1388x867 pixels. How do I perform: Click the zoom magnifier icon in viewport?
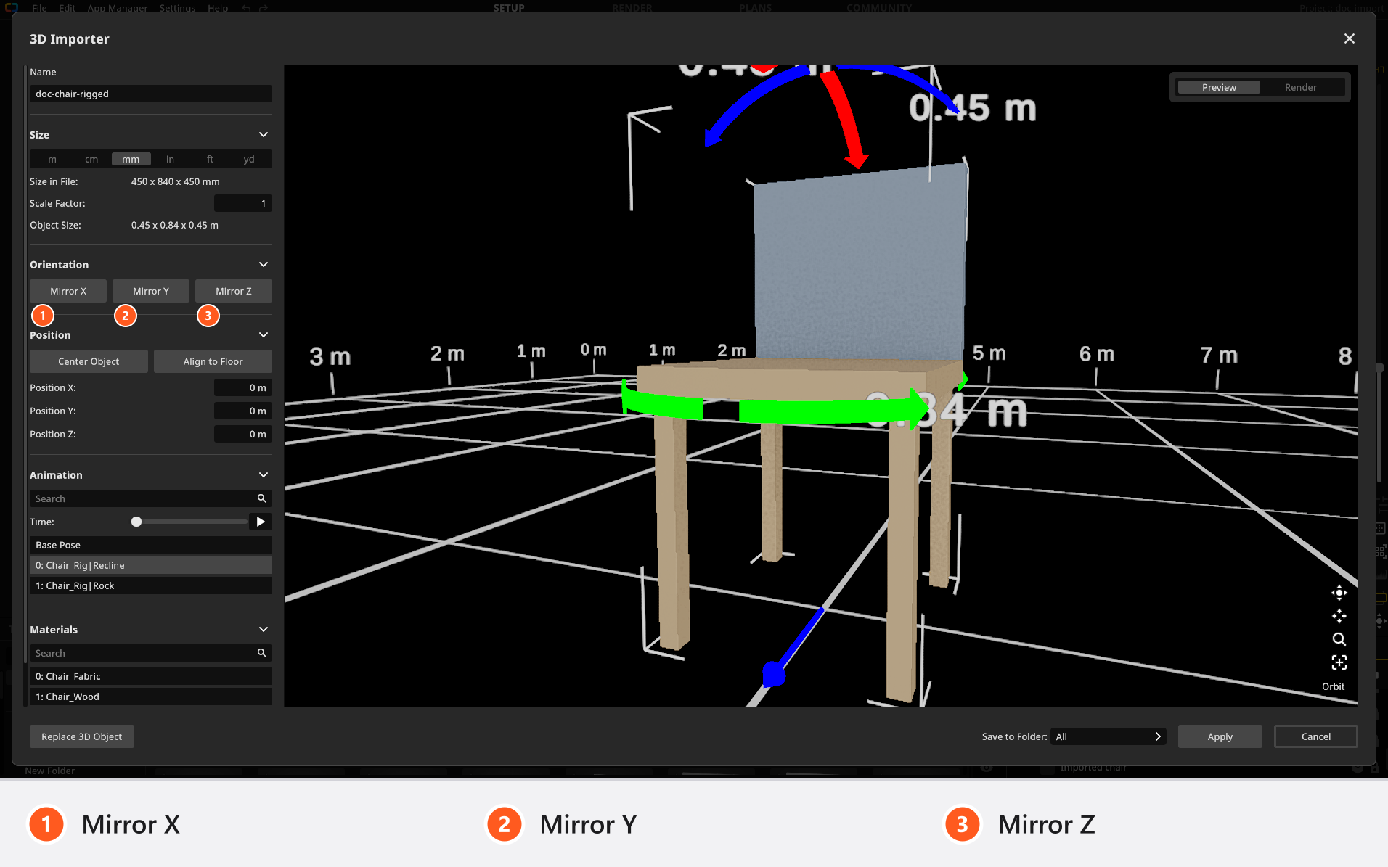pyautogui.click(x=1339, y=639)
